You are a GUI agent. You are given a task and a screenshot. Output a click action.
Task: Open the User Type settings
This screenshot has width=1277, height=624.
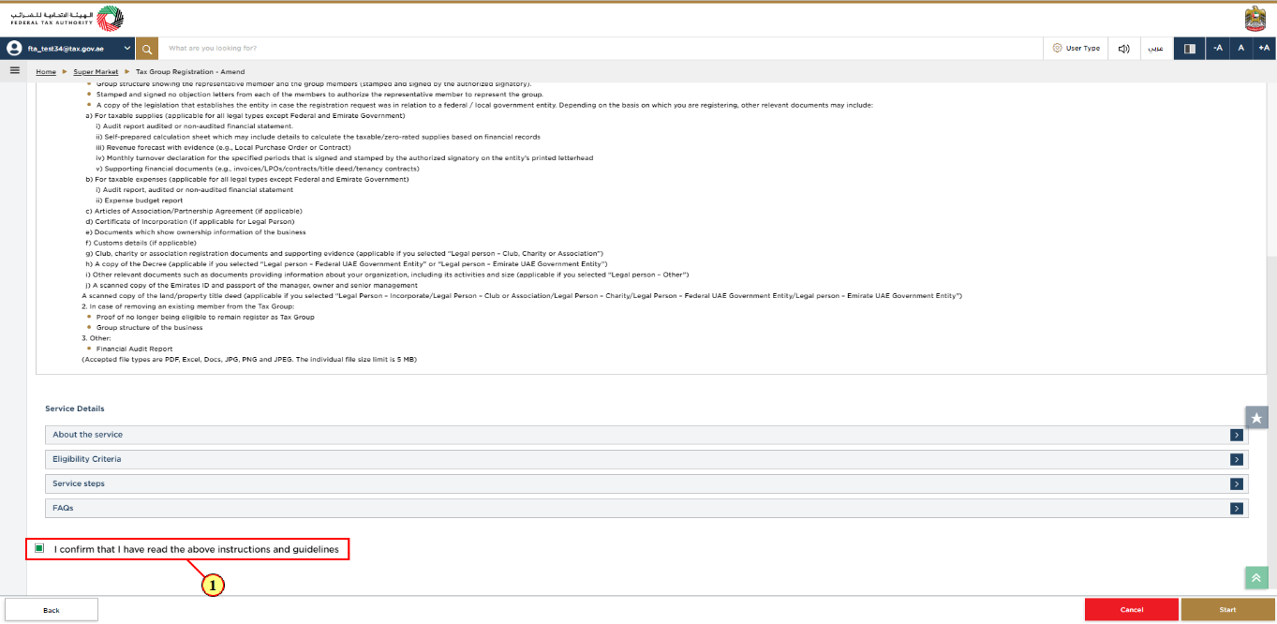(1076, 48)
